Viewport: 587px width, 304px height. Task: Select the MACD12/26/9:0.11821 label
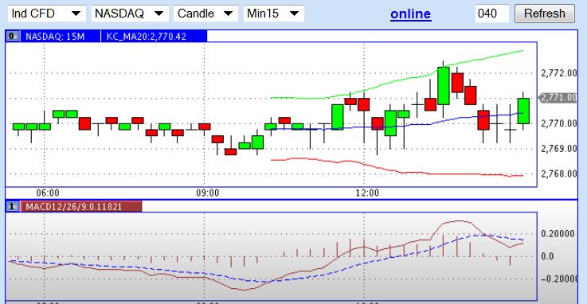[74, 207]
